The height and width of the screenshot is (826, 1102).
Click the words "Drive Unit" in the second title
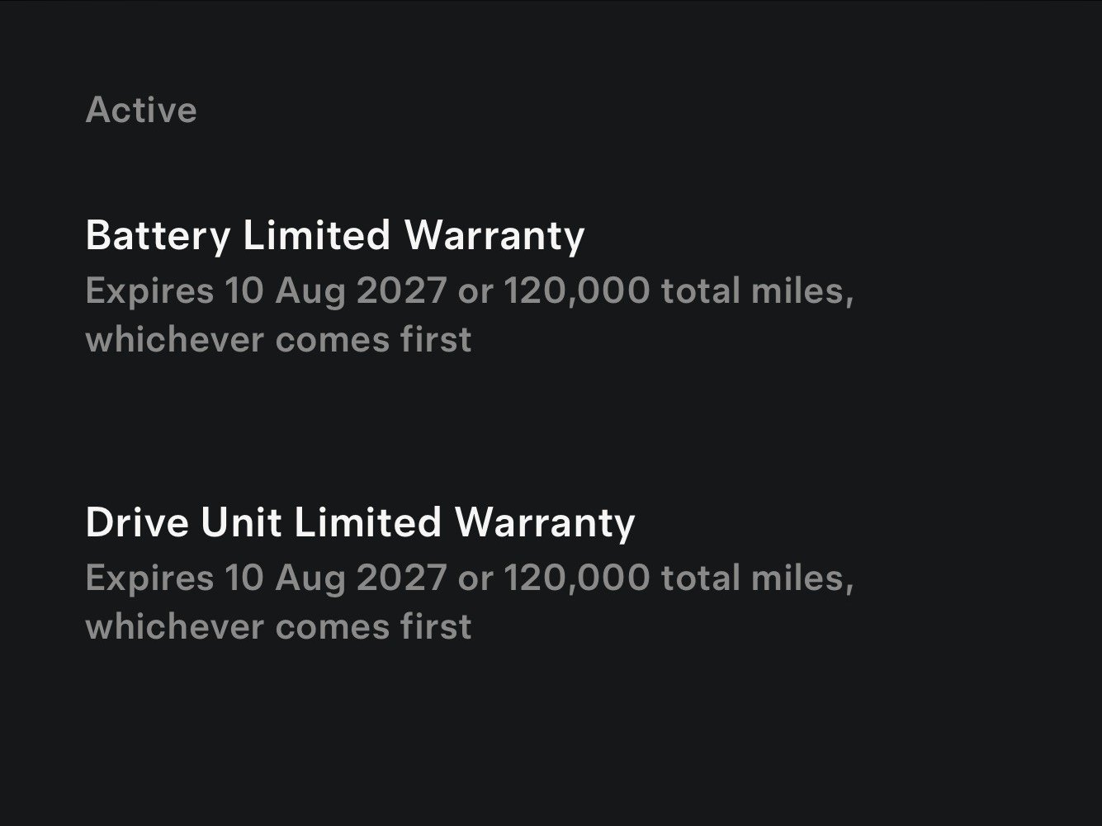coord(183,522)
